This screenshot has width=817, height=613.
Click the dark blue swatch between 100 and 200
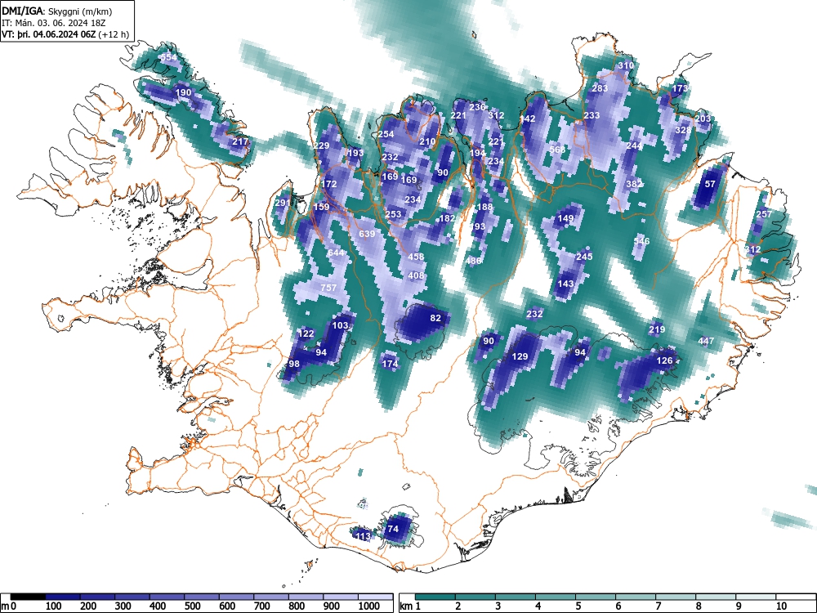pos(63,597)
